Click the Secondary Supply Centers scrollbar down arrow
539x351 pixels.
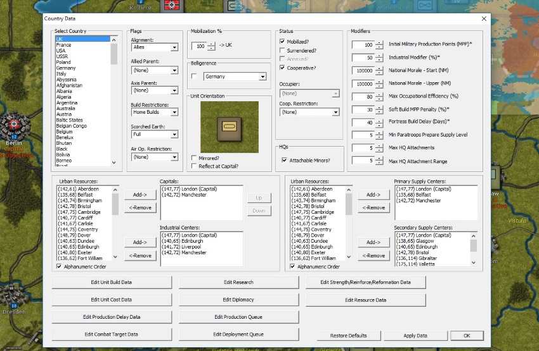[474, 262]
